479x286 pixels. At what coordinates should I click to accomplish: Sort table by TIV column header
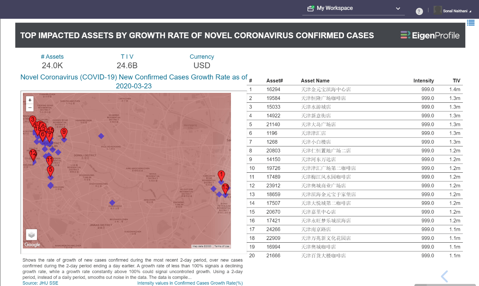pos(456,81)
